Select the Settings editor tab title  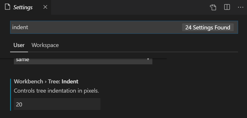[23, 7]
